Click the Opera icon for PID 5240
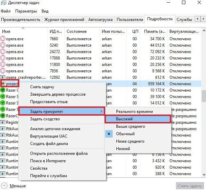Screen dimensions: 206x193 coord(3,45)
